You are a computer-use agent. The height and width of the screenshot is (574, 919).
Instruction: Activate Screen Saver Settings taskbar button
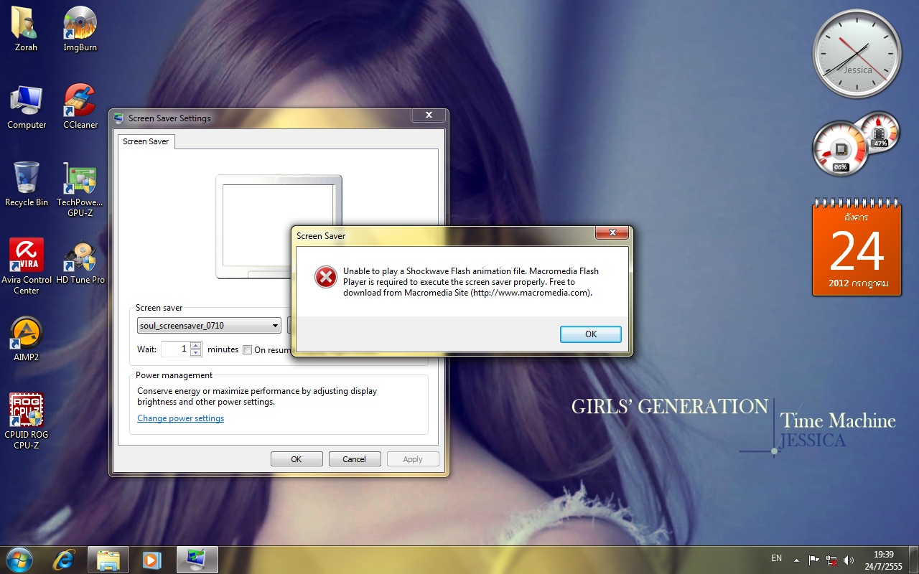[x=197, y=559]
